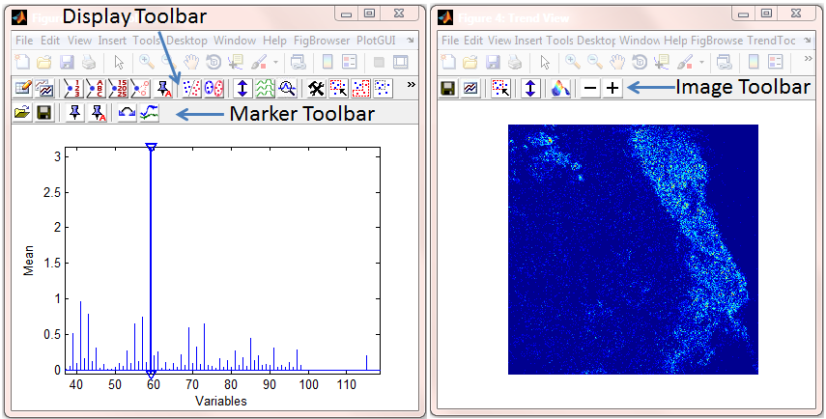Expand the Trend View toolbar overflow chevron
The height and width of the screenshot is (419, 826).
point(810,60)
